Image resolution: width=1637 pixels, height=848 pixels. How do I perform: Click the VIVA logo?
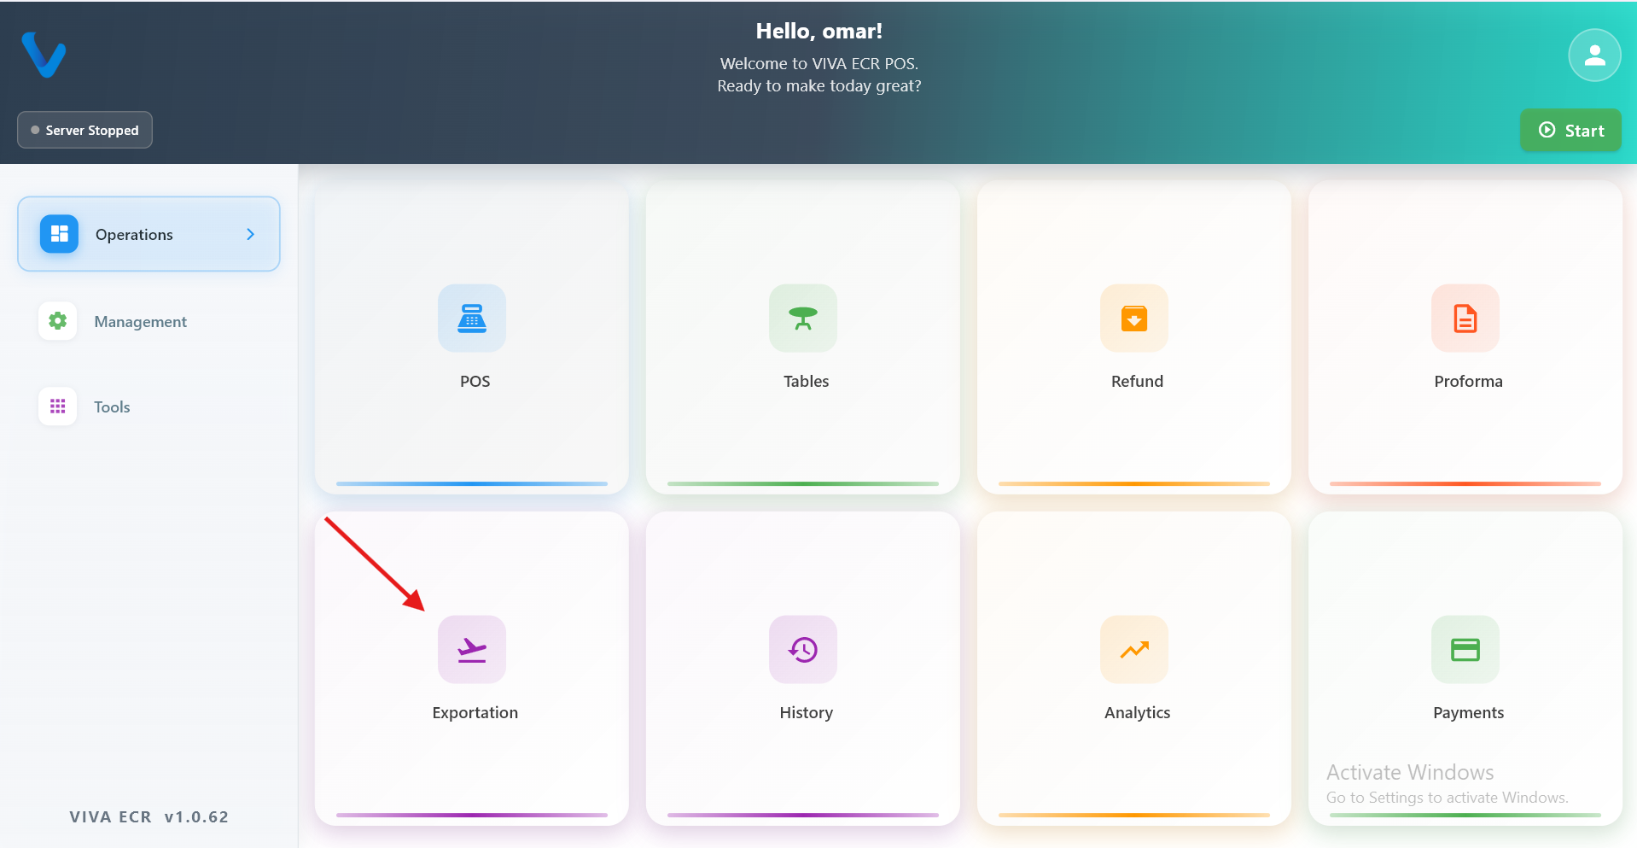(44, 55)
